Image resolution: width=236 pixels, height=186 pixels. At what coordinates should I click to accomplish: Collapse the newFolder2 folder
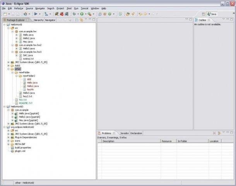(x=17, y=76)
